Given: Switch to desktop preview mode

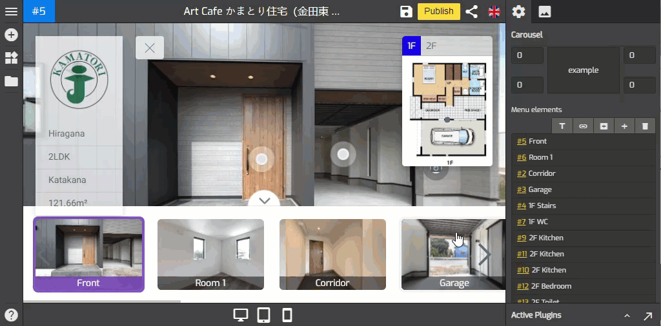Looking at the screenshot, I should (x=241, y=315).
